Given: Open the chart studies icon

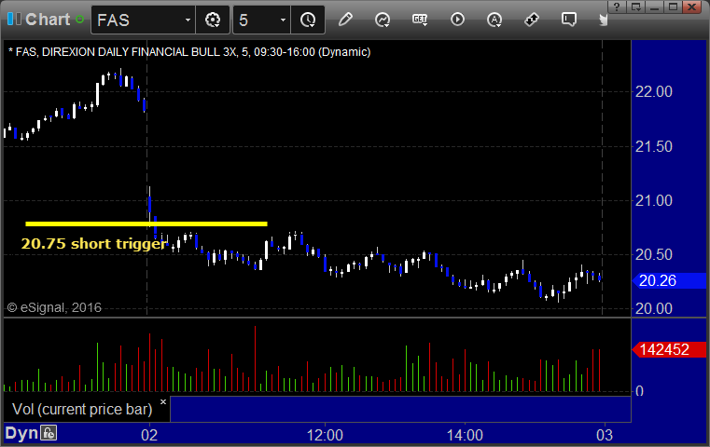Looking at the screenshot, I should coord(383,20).
